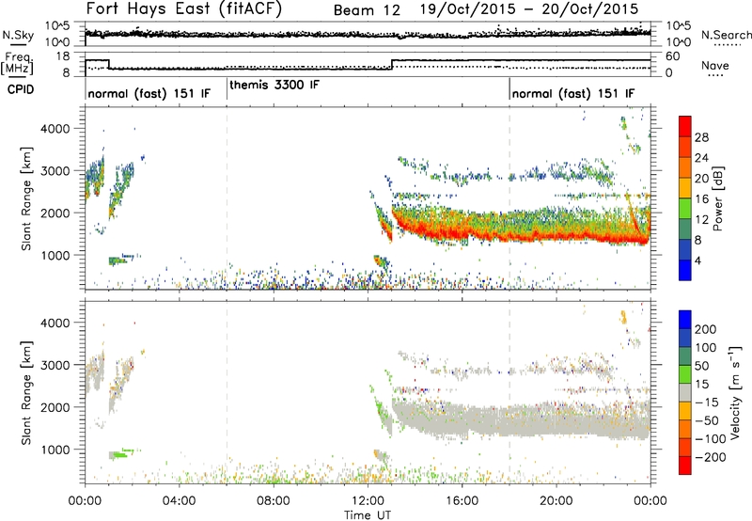Image resolution: width=752 pixels, height=521 pixels.
Task: Click the 'Nave' legend label
Action: click(714, 65)
